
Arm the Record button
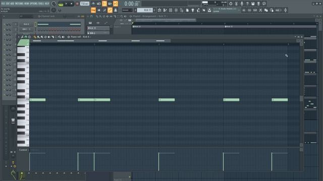pos(77,4)
